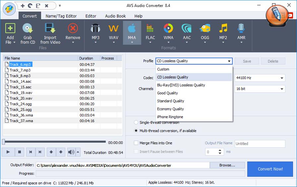This screenshot has width=297, height=187.
Task: Skip to next track
Action: tap(40, 152)
